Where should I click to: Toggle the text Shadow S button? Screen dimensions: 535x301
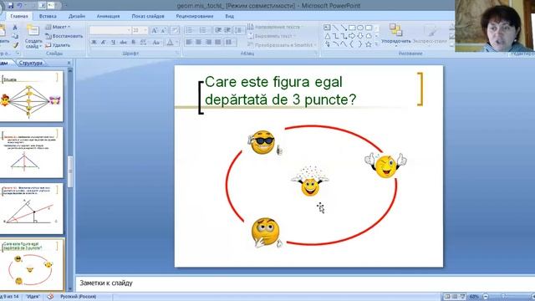click(134, 43)
